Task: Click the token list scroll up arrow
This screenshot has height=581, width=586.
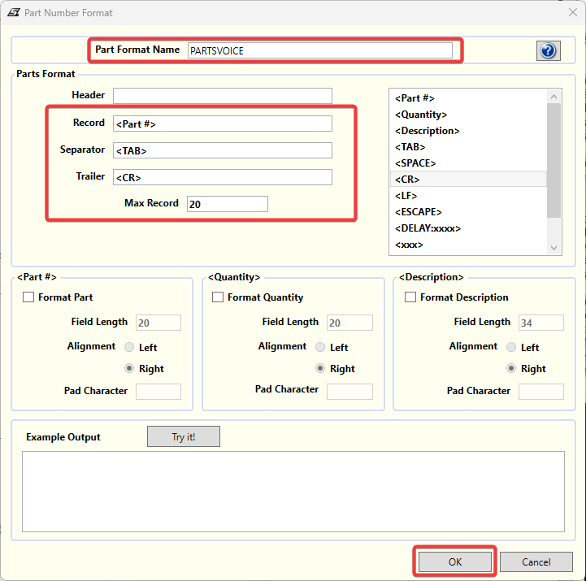Action: (x=553, y=97)
